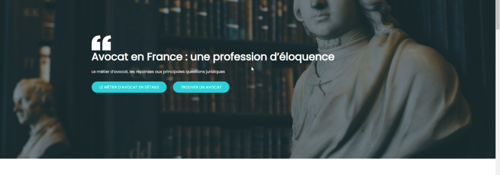Viewport: 500px width, 175px height.
Task: Click the white blank area beneath the hero
Action: coord(248,167)
